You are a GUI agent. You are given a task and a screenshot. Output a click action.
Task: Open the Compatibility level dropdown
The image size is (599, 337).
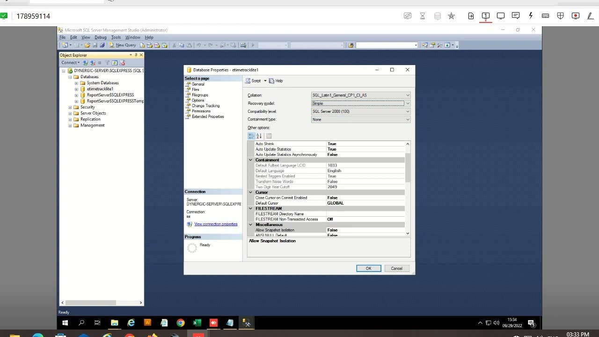click(361, 111)
